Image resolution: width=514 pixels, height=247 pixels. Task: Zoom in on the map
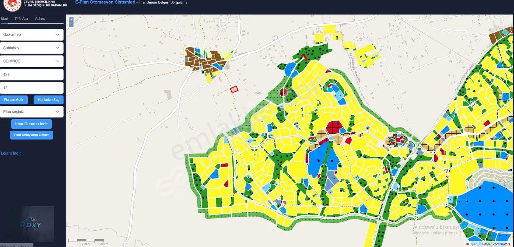(71, 20)
